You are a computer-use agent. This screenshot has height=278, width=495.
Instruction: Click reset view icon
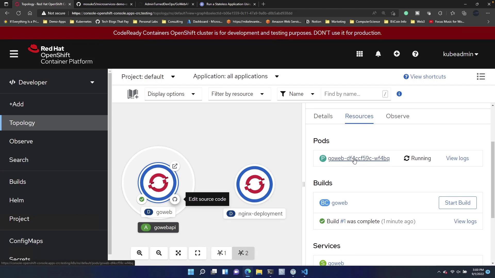[197, 253]
